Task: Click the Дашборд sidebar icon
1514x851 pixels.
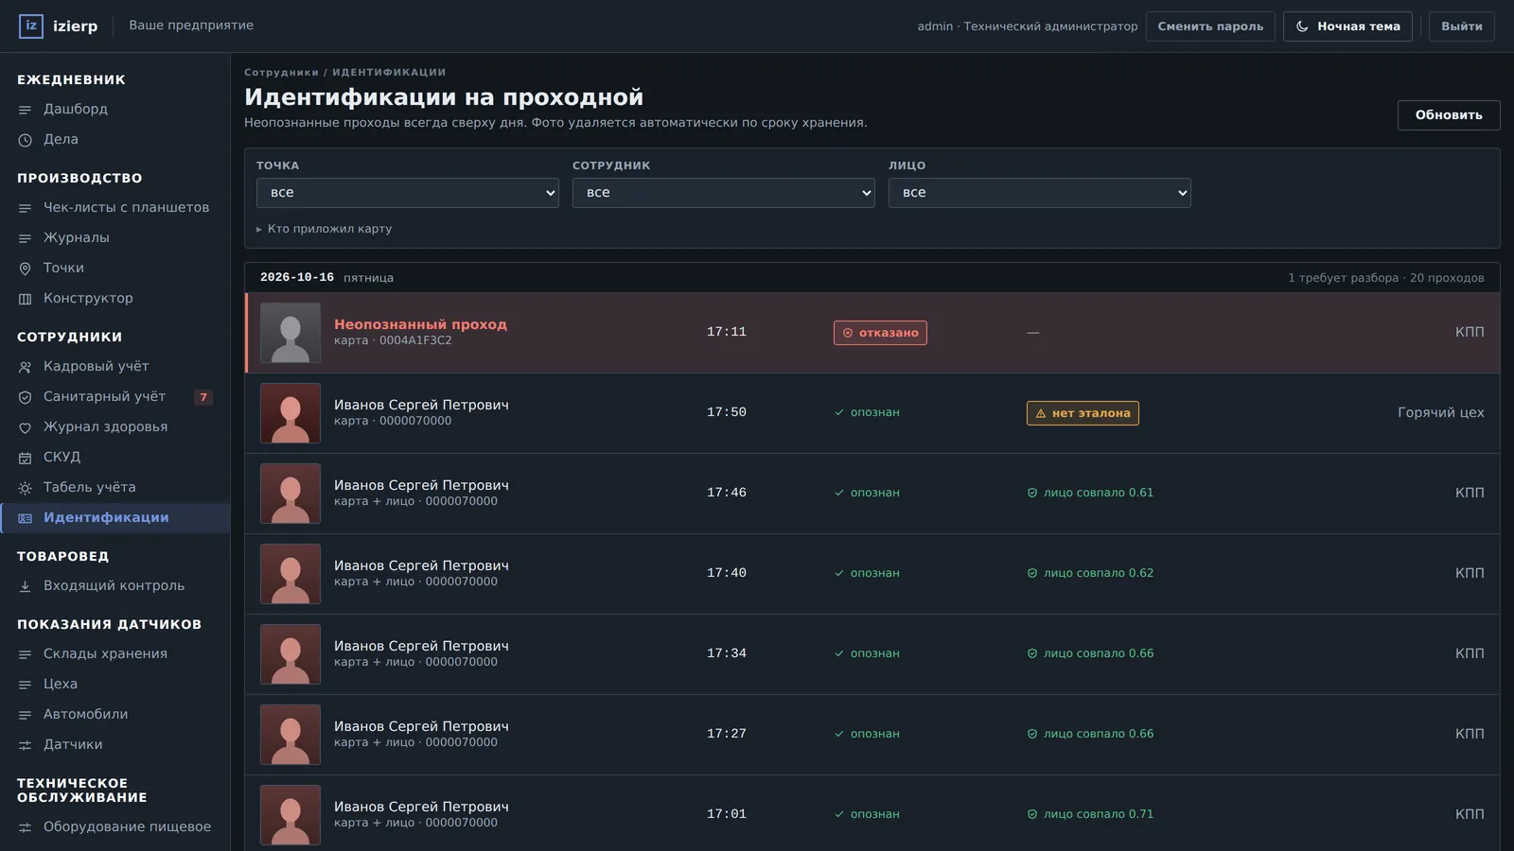Action: click(x=26, y=110)
